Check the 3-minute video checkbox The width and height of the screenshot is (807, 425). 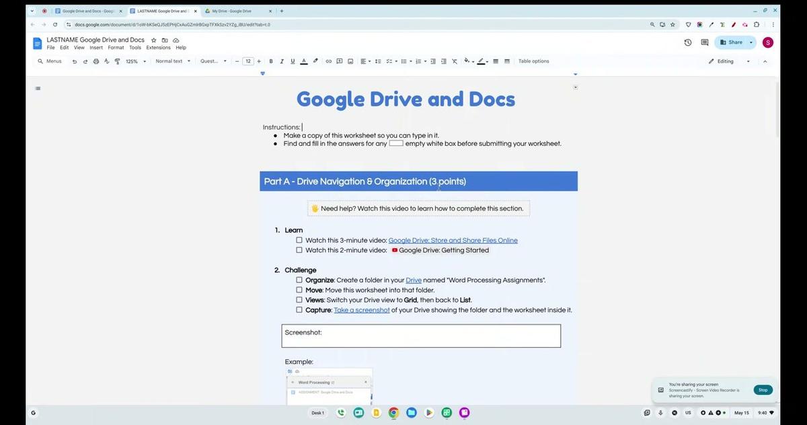click(x=299, y=240)
